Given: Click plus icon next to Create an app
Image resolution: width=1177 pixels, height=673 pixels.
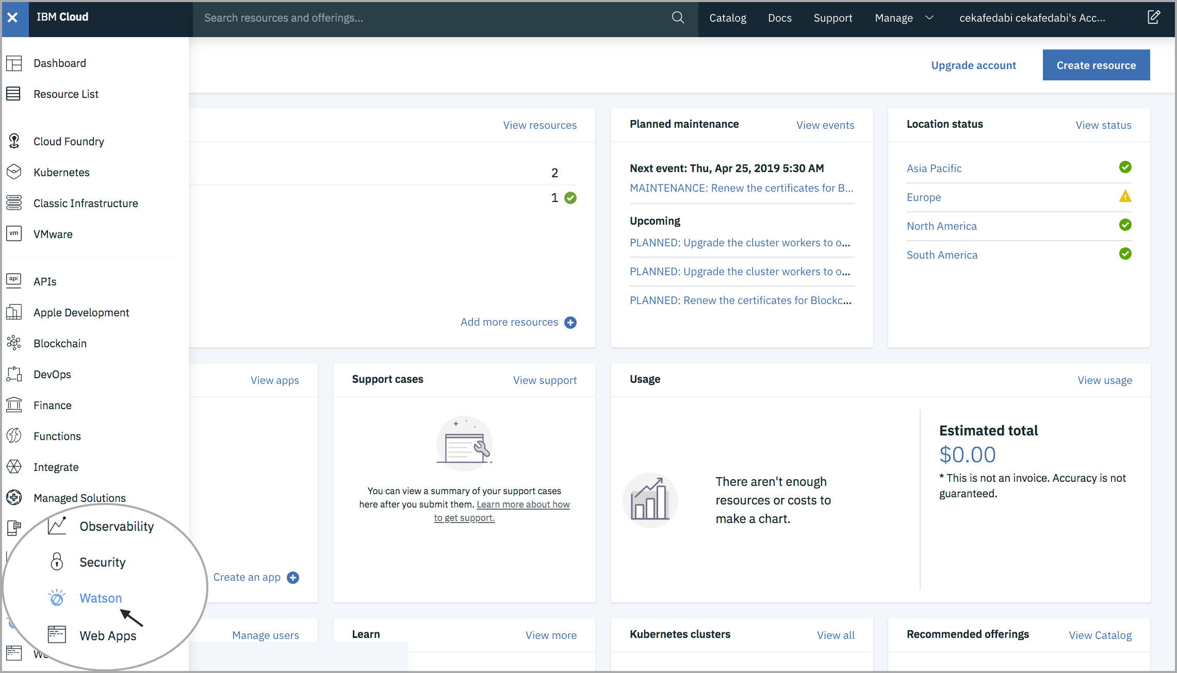Looking at the screenshot, I should (x=293, y=577).
